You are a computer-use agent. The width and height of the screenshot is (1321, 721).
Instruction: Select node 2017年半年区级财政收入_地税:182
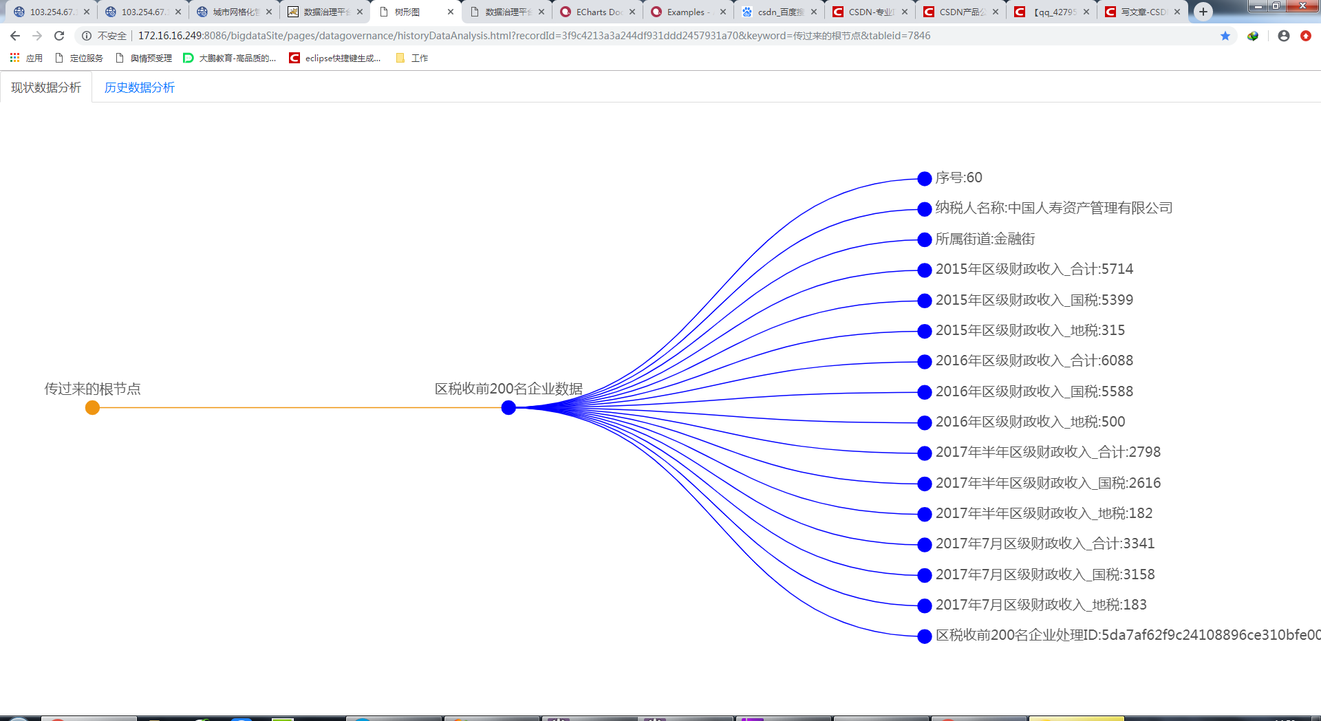click(925, 515)
